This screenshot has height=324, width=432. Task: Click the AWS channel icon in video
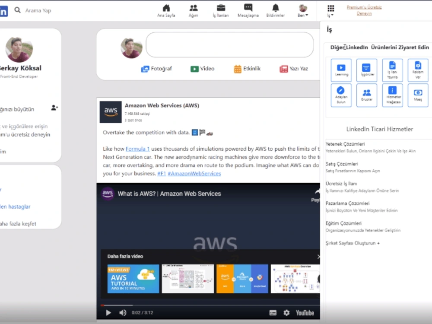tap(108, 194)
